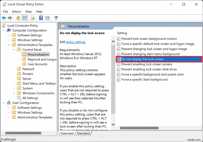Expand Start Menu and Taskbar node

(x=14, y=83)
